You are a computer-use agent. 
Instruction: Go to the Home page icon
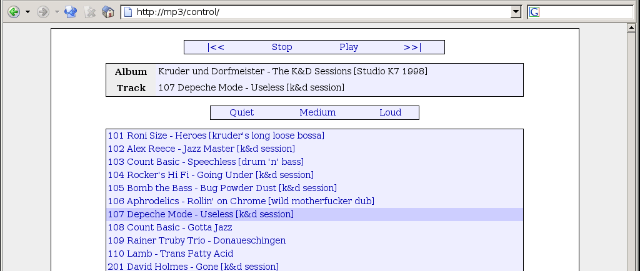point(107,12)
